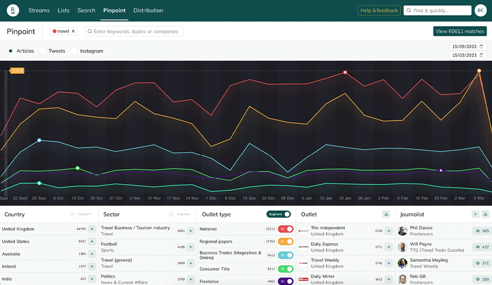
Task: Select the Instagram radio option
Action: coord(74,51)
